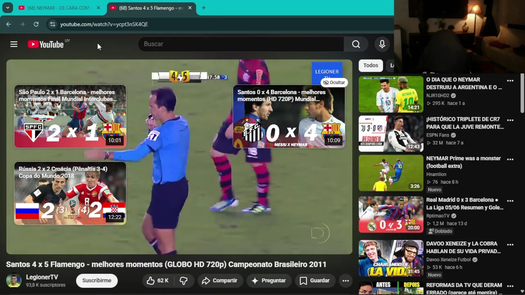Open the Preguntar AI button
Viewport: 525px width, 295px height.
(x=269, y=281)
